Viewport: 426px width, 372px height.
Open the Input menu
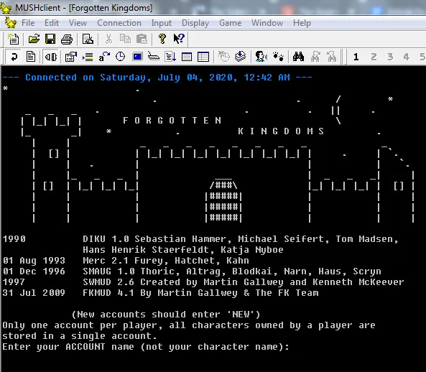(162, 23)
